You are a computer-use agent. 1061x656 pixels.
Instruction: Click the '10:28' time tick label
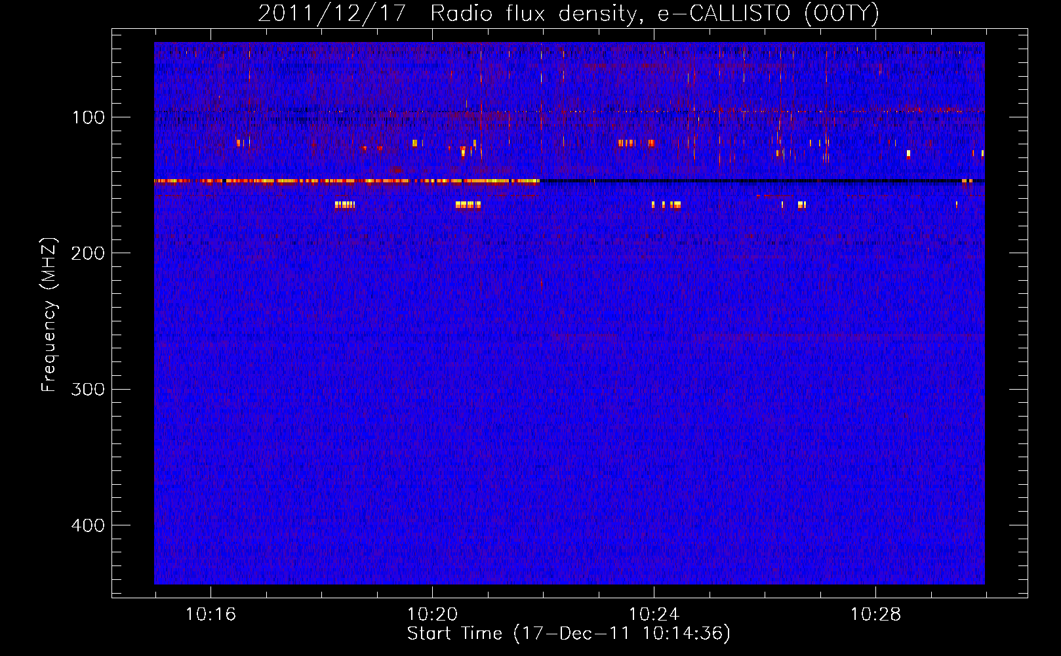875,615
